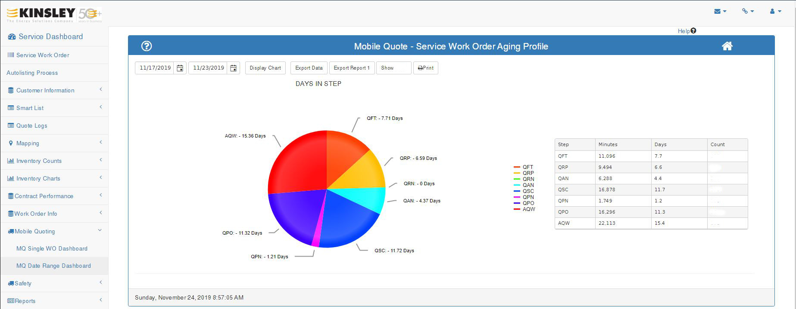Click the Contract Performance database icon
Viewport: 796px width, 309px height.
pos(11,196)
